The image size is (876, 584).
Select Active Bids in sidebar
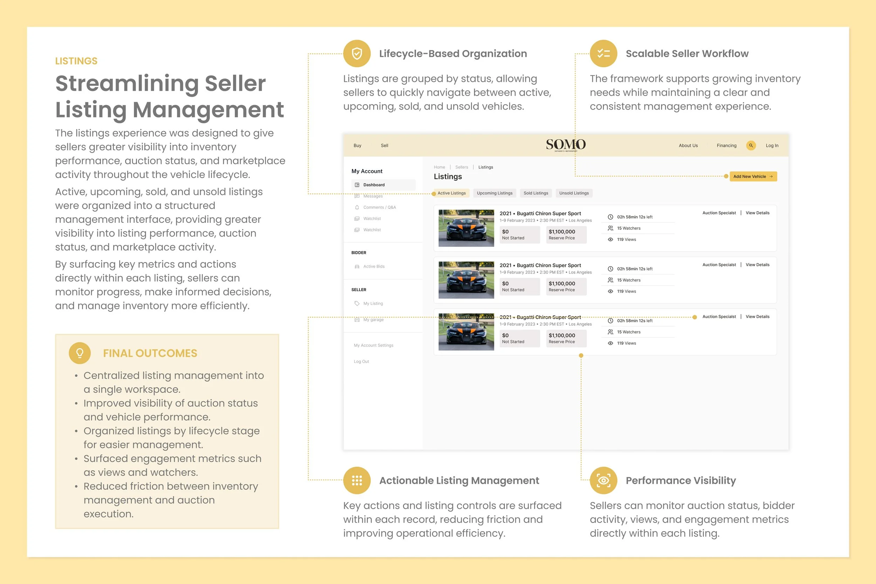374,267
